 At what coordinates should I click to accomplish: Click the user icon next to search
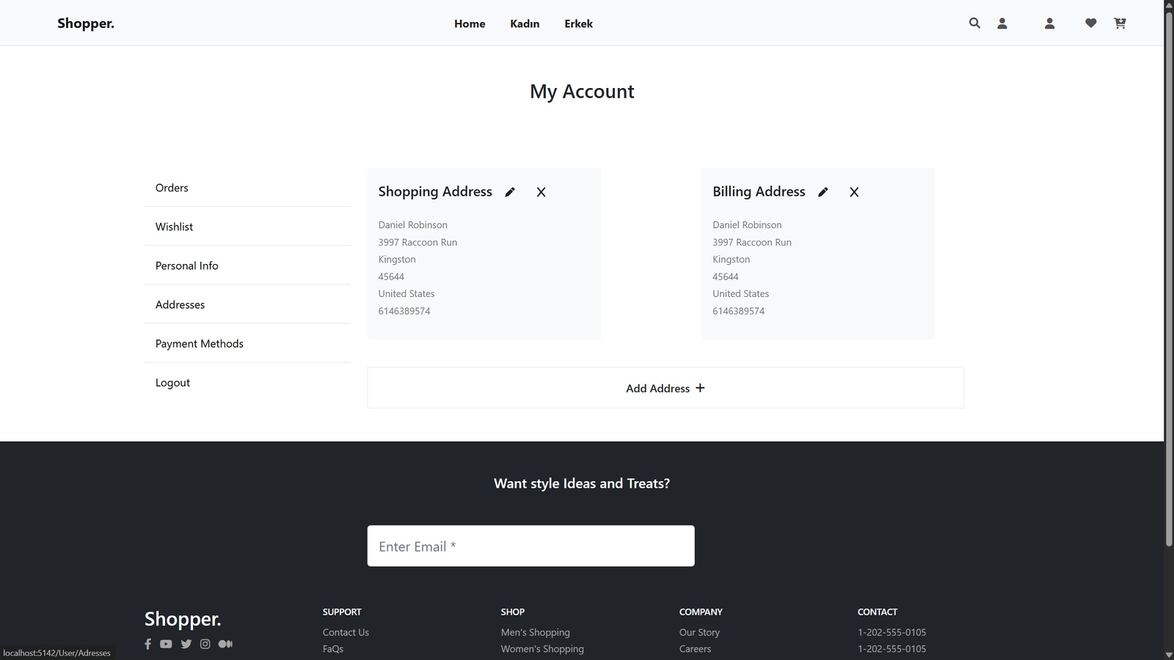[1002, 23]
